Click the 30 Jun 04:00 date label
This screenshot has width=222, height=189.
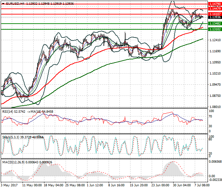pyautogui.click(x=182, y=185)
